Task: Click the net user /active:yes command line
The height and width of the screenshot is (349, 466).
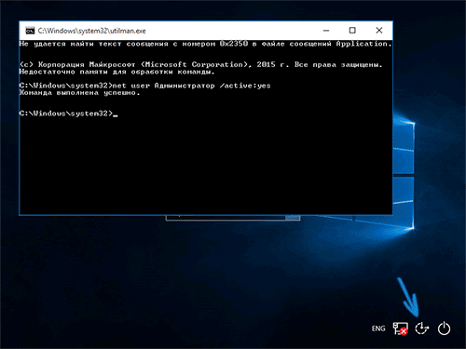Action: [x=144, y=86]
